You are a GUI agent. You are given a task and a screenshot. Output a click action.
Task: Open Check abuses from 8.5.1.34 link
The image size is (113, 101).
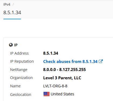[70, 61]
